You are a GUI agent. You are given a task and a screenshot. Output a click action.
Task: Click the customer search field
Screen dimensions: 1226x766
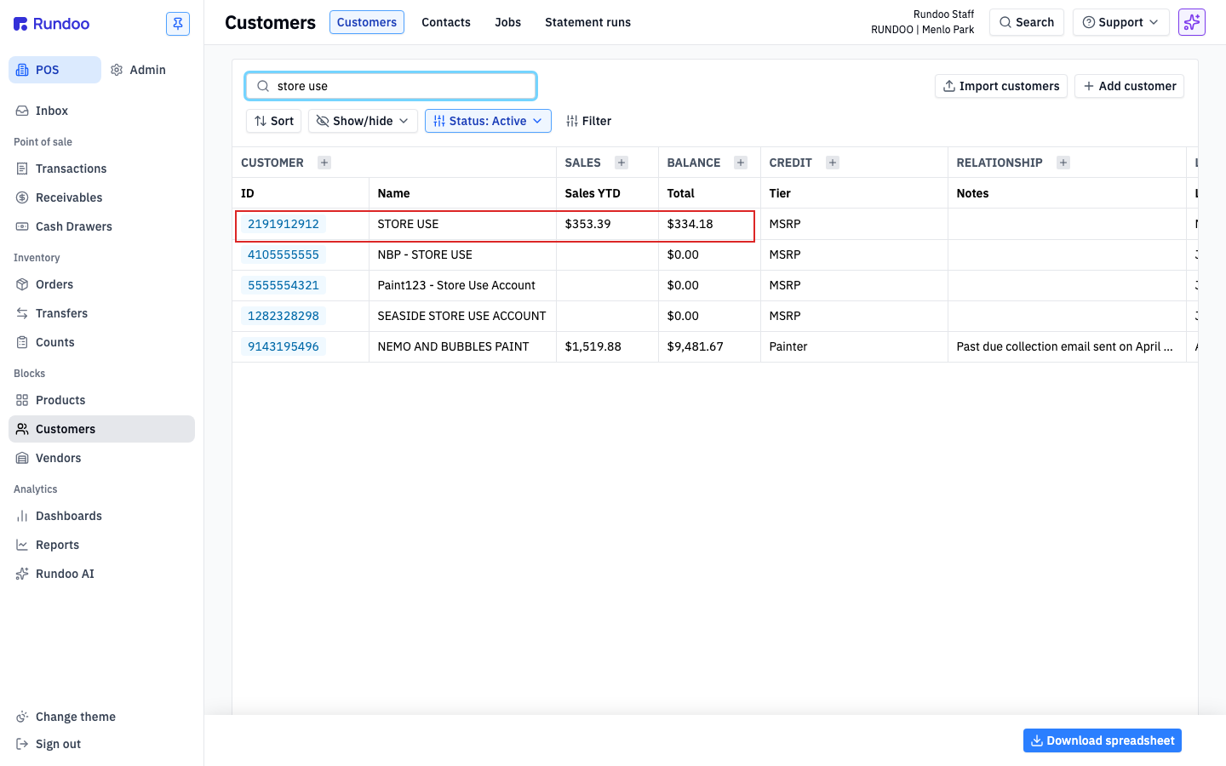pos(391,86)
